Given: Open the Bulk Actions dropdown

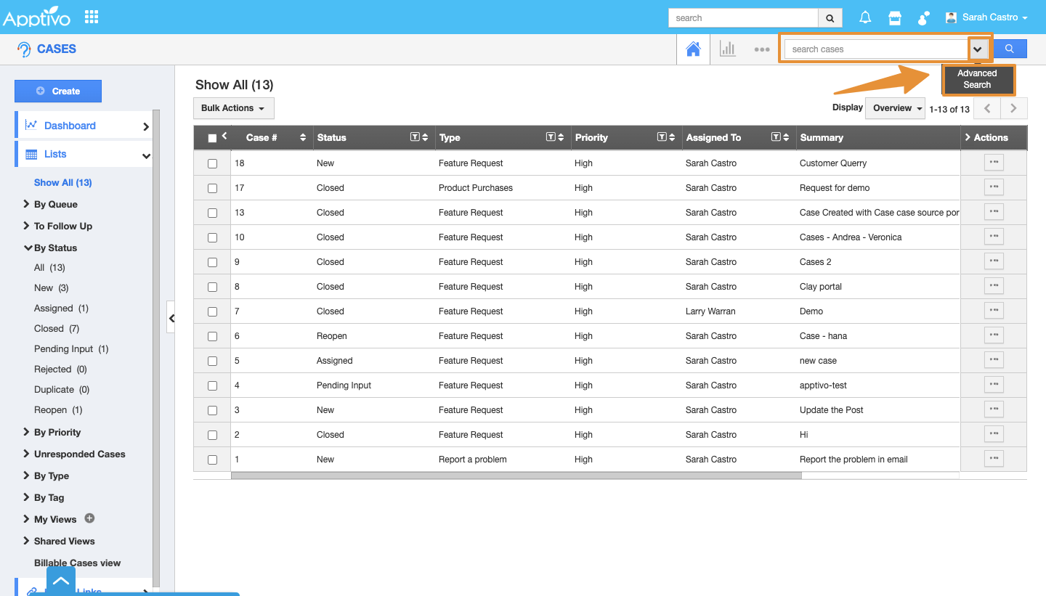Looking at the screenshot, I should (233, 108).
